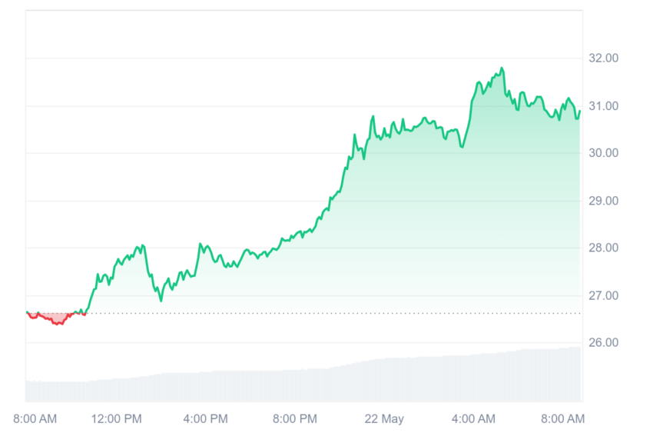
Task: Click the leftmost 8:00 AM time label
Action: (x=35, y=418)
